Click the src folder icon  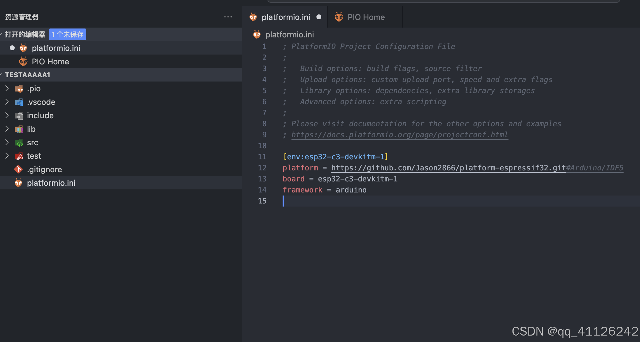(19, 143)
